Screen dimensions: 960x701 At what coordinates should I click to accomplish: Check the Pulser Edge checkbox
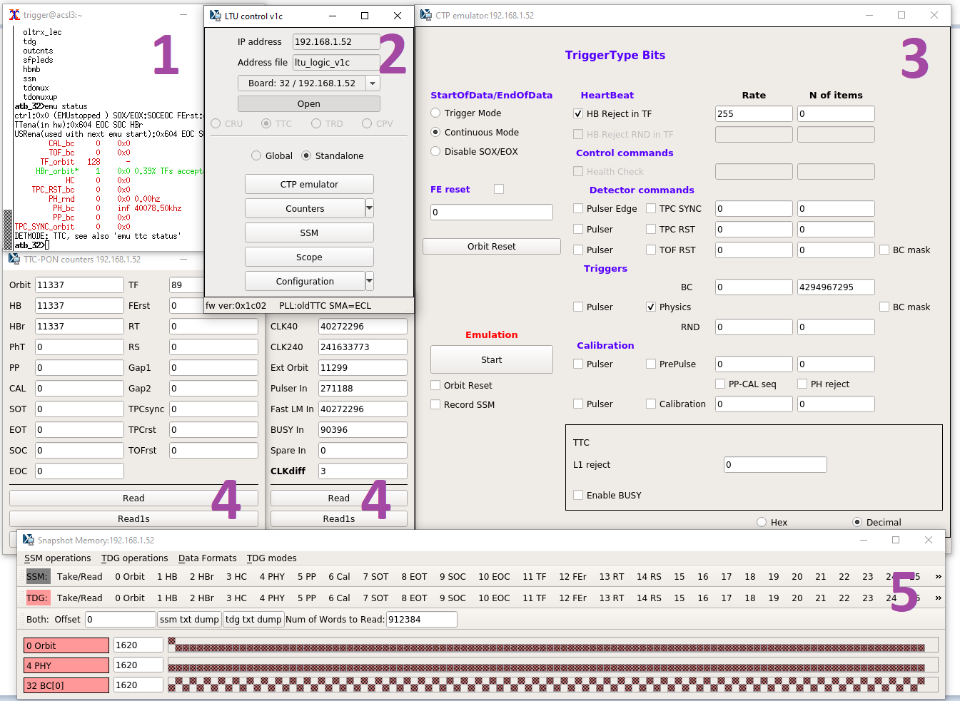tap(578, 208)
